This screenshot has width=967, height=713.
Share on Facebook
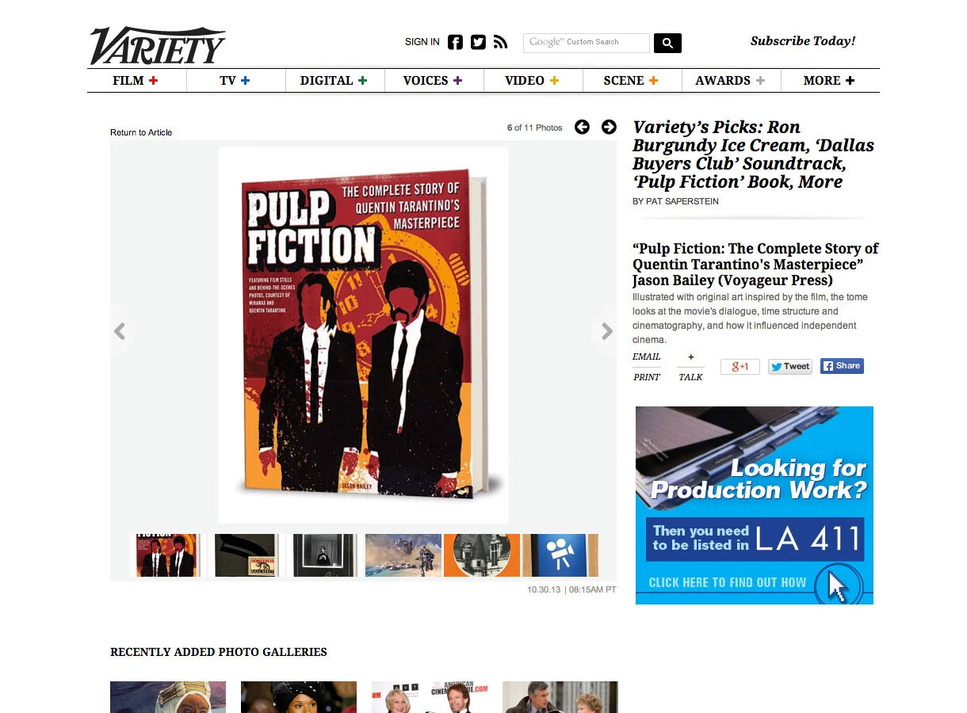coord(842,366)
